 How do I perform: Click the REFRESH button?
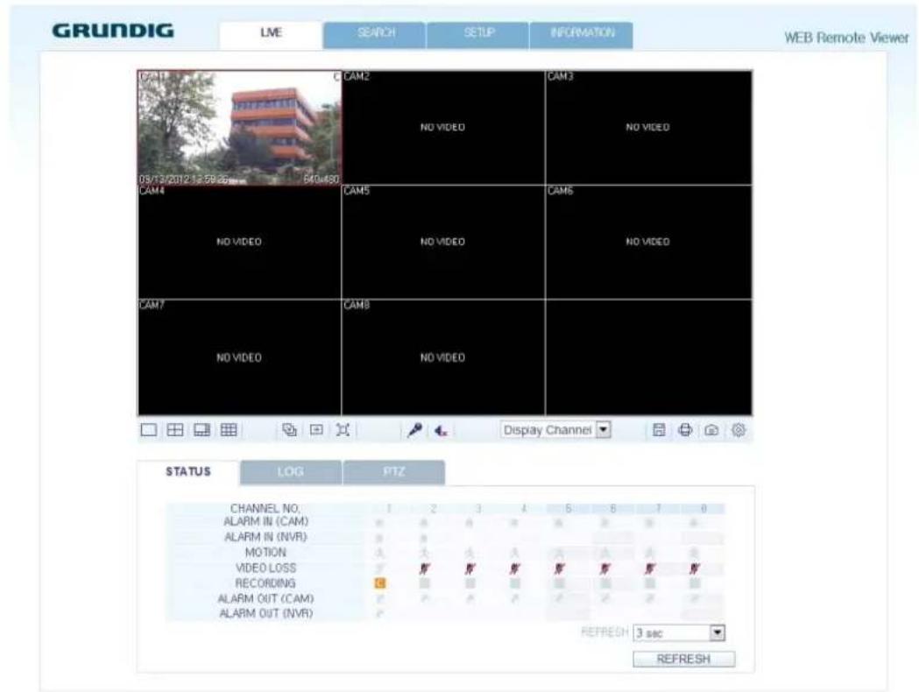point(683,660)
